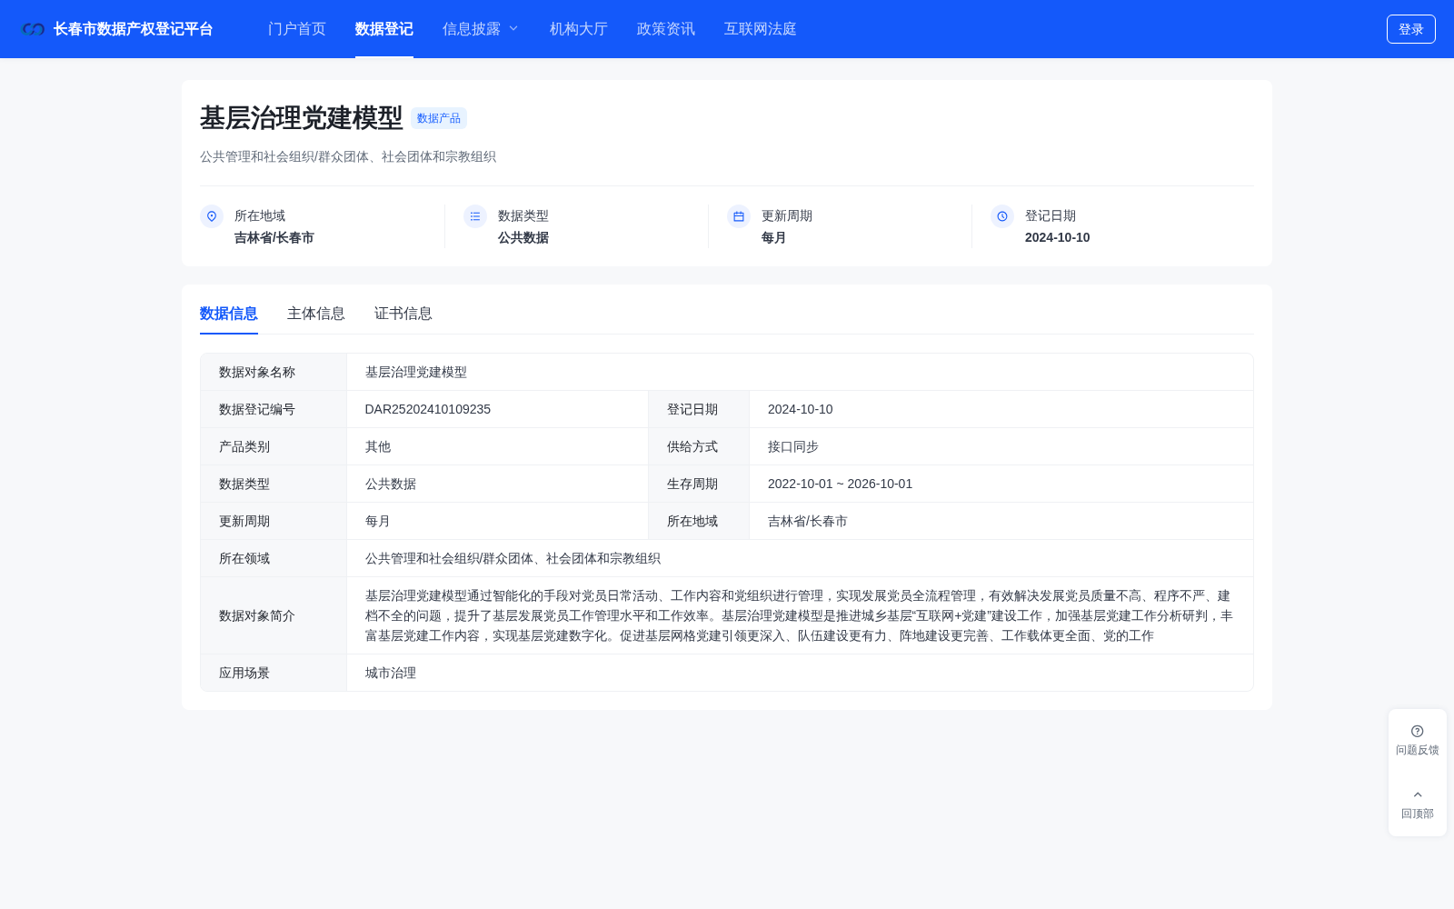Click the bold 2024-10-10 date in summary

tap(1057, 237)
